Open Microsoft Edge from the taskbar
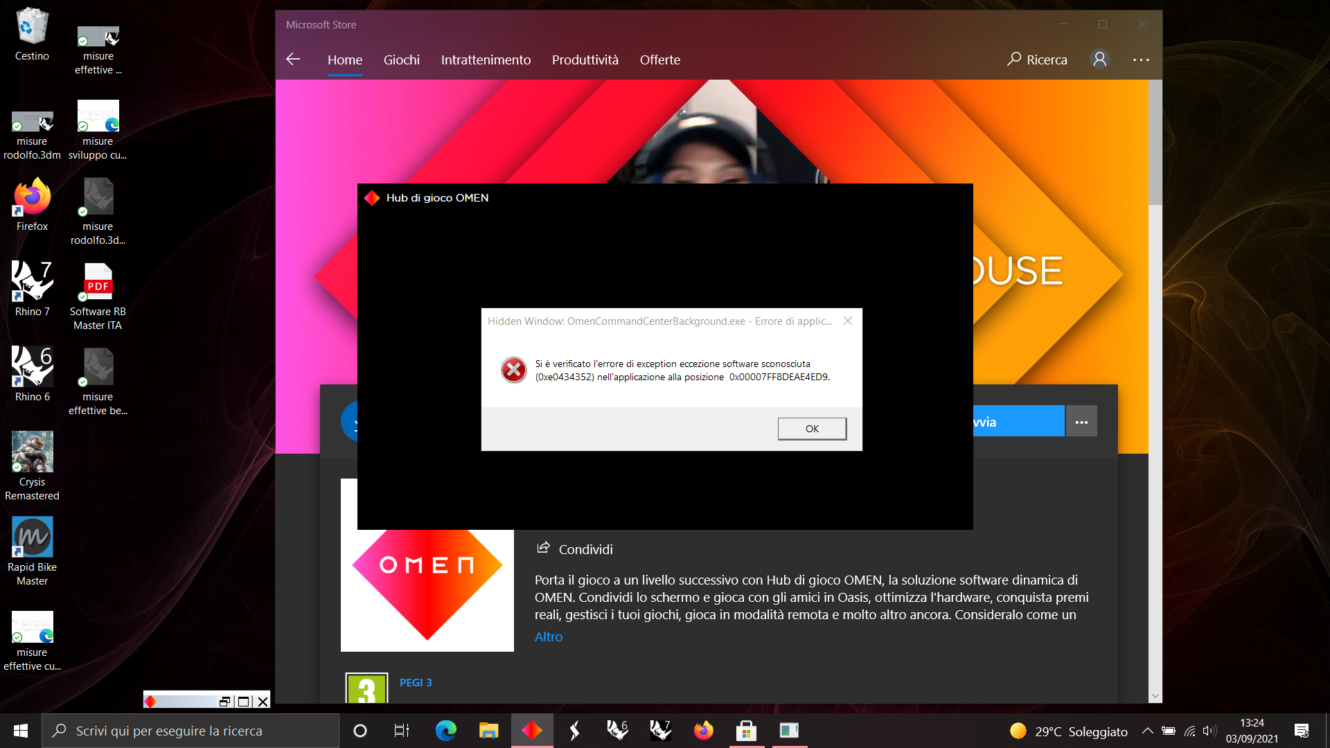This screenshot has width=1330, height=748. (445, 730)
